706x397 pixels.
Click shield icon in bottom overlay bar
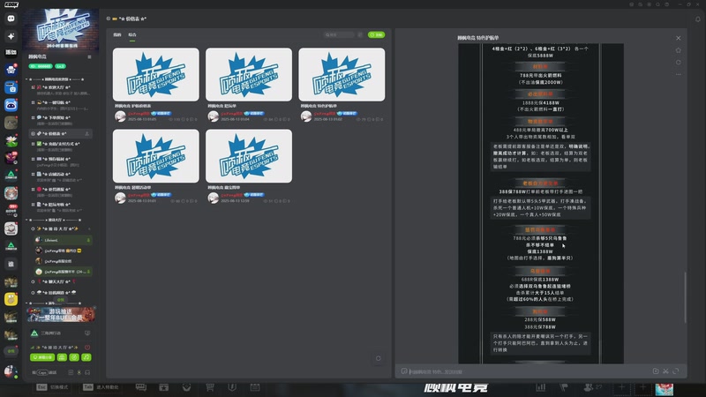[232, 387]
